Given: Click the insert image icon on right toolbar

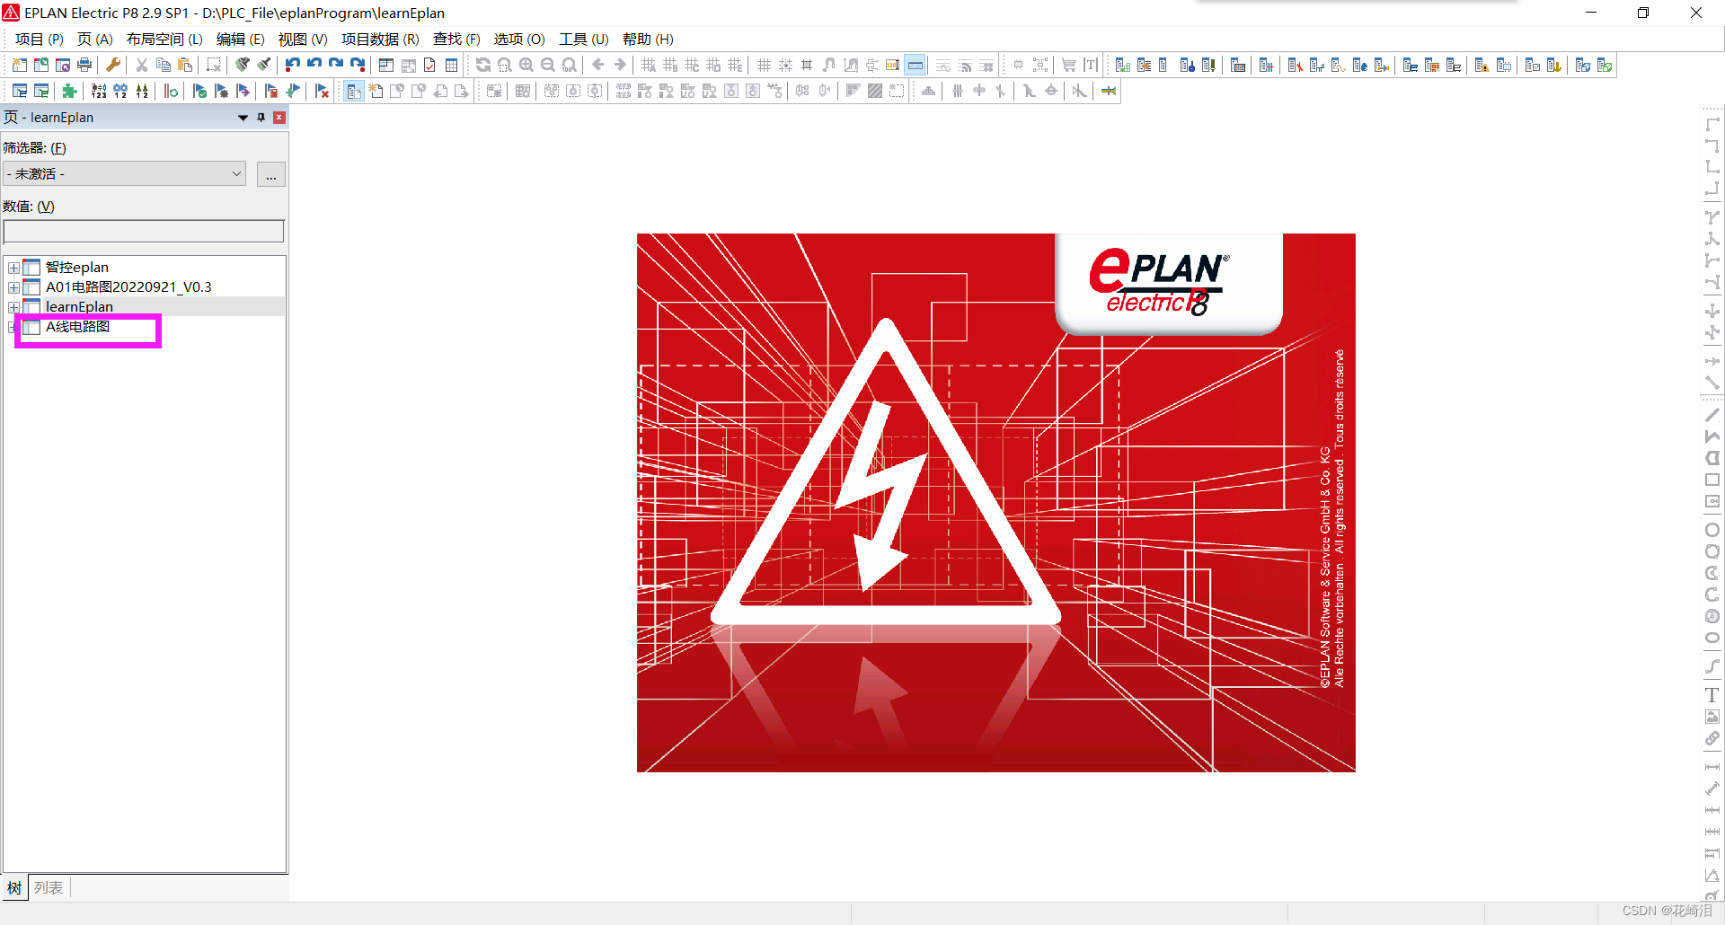Looking at the screenshot, I should (x=1712, y=717).
